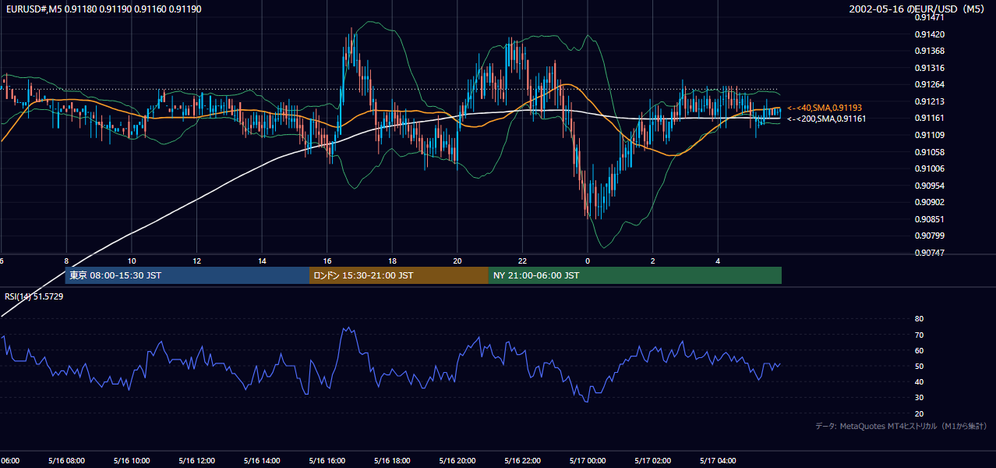Click RSI scale level 40
The width and height of the screenshot is (996, 468).
tap(919, 381)
